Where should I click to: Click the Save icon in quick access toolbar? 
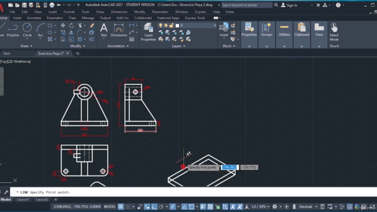pos(24,5)
